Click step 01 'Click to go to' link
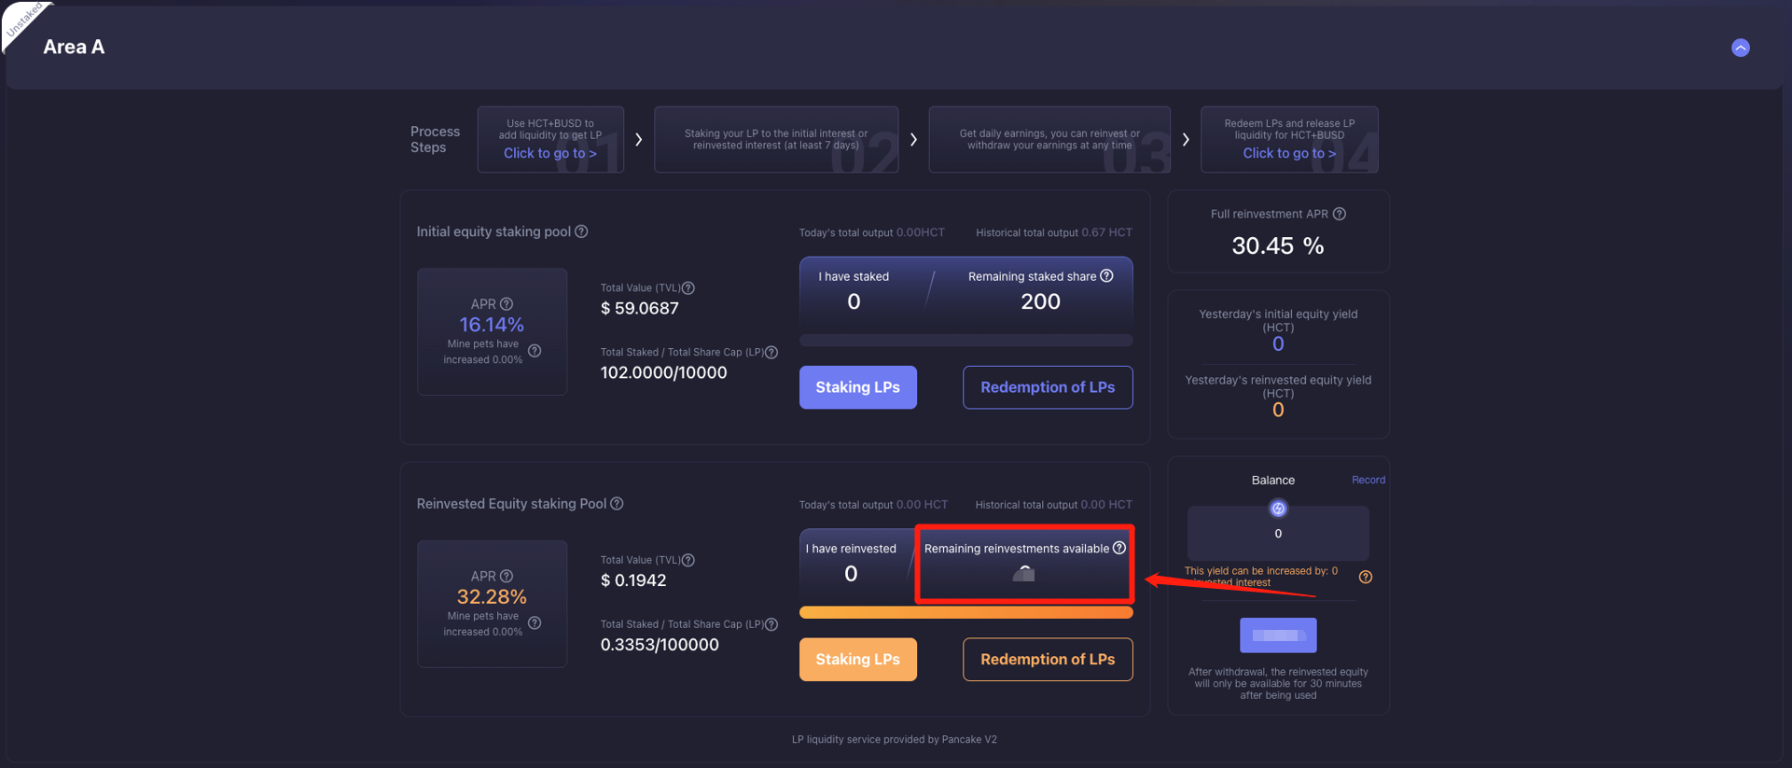 pos(549,153)
